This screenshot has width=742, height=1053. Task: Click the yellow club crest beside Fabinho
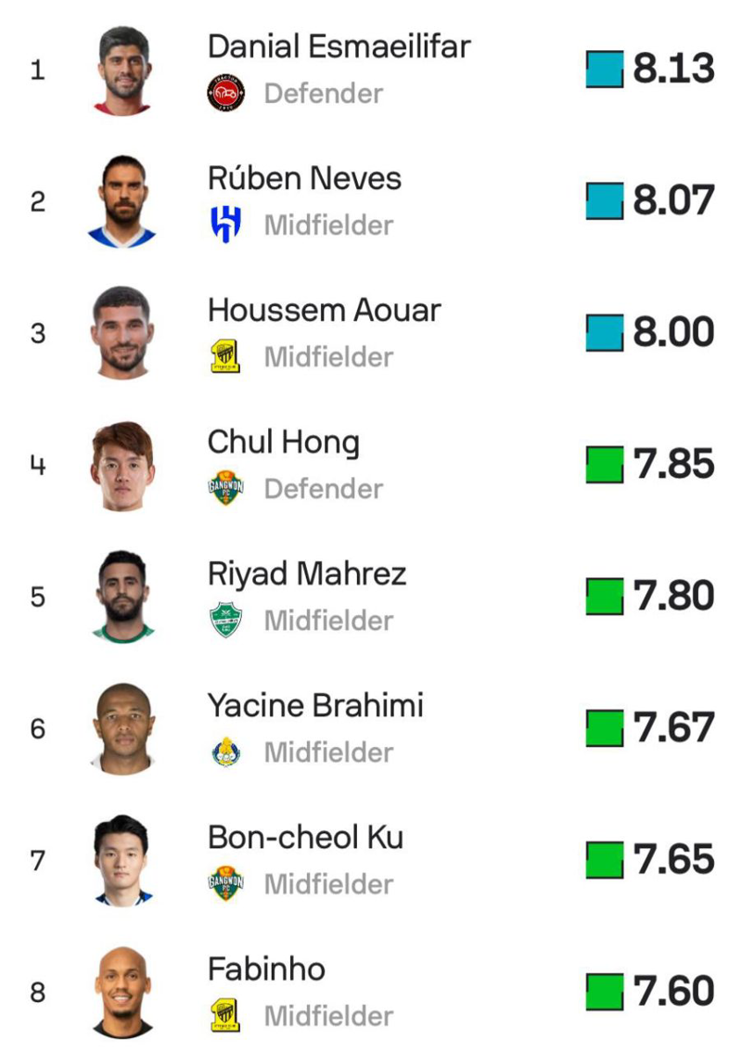click(x=225, y=1016)
